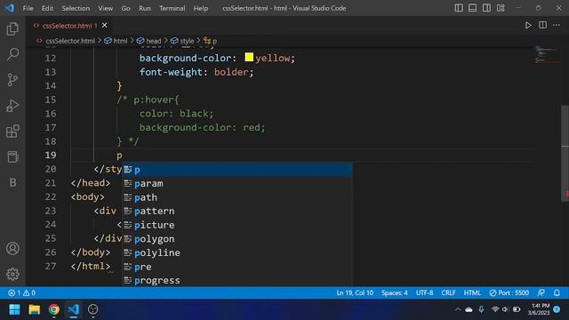
Task: Select the 'pre' suggestion
Action: click(x=237, y=267)
